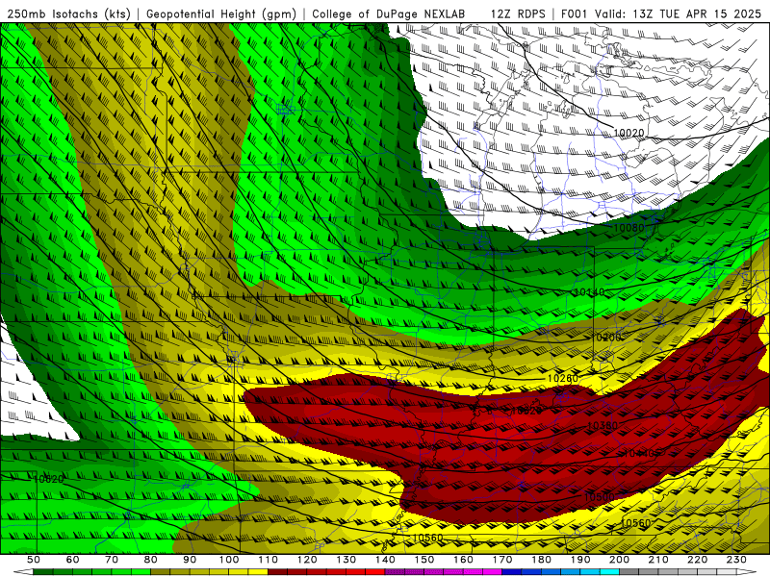Click the 10260 height contour label

click(x=563, y=379)
